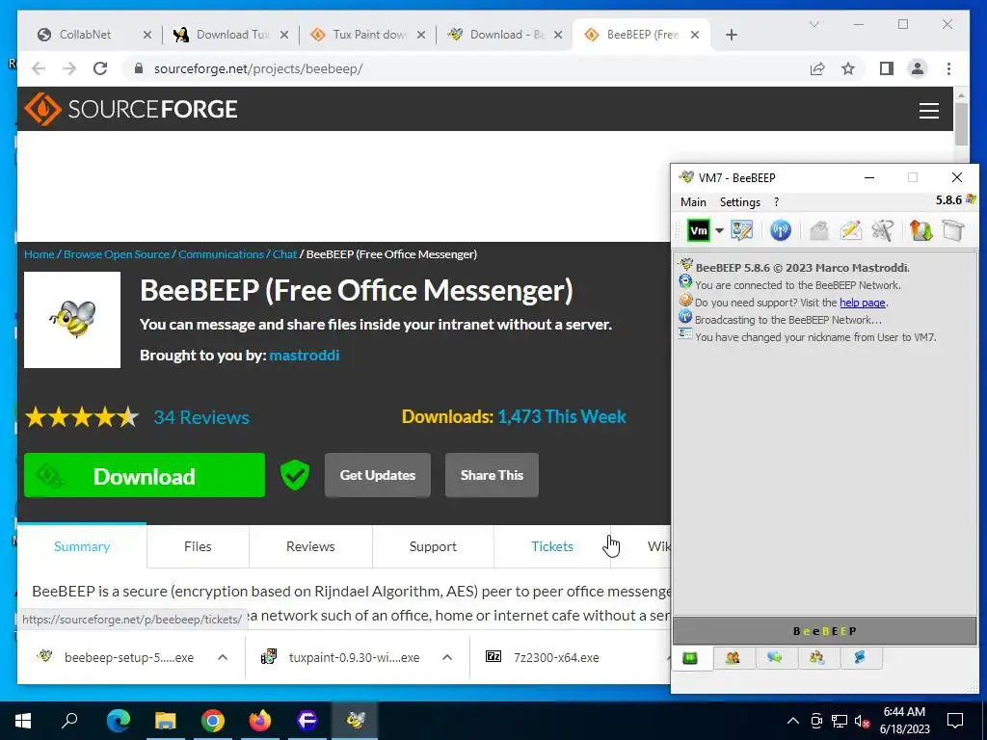This screenshot has height=740, width=987.
Task: Select the Summary tab
Action: tap(82, 546)
